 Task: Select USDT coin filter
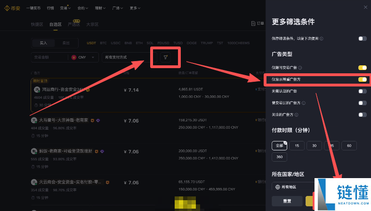click(x=91, y=43)
